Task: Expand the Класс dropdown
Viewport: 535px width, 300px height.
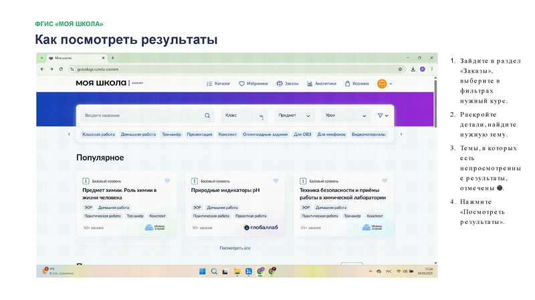Action: point(244,115)
